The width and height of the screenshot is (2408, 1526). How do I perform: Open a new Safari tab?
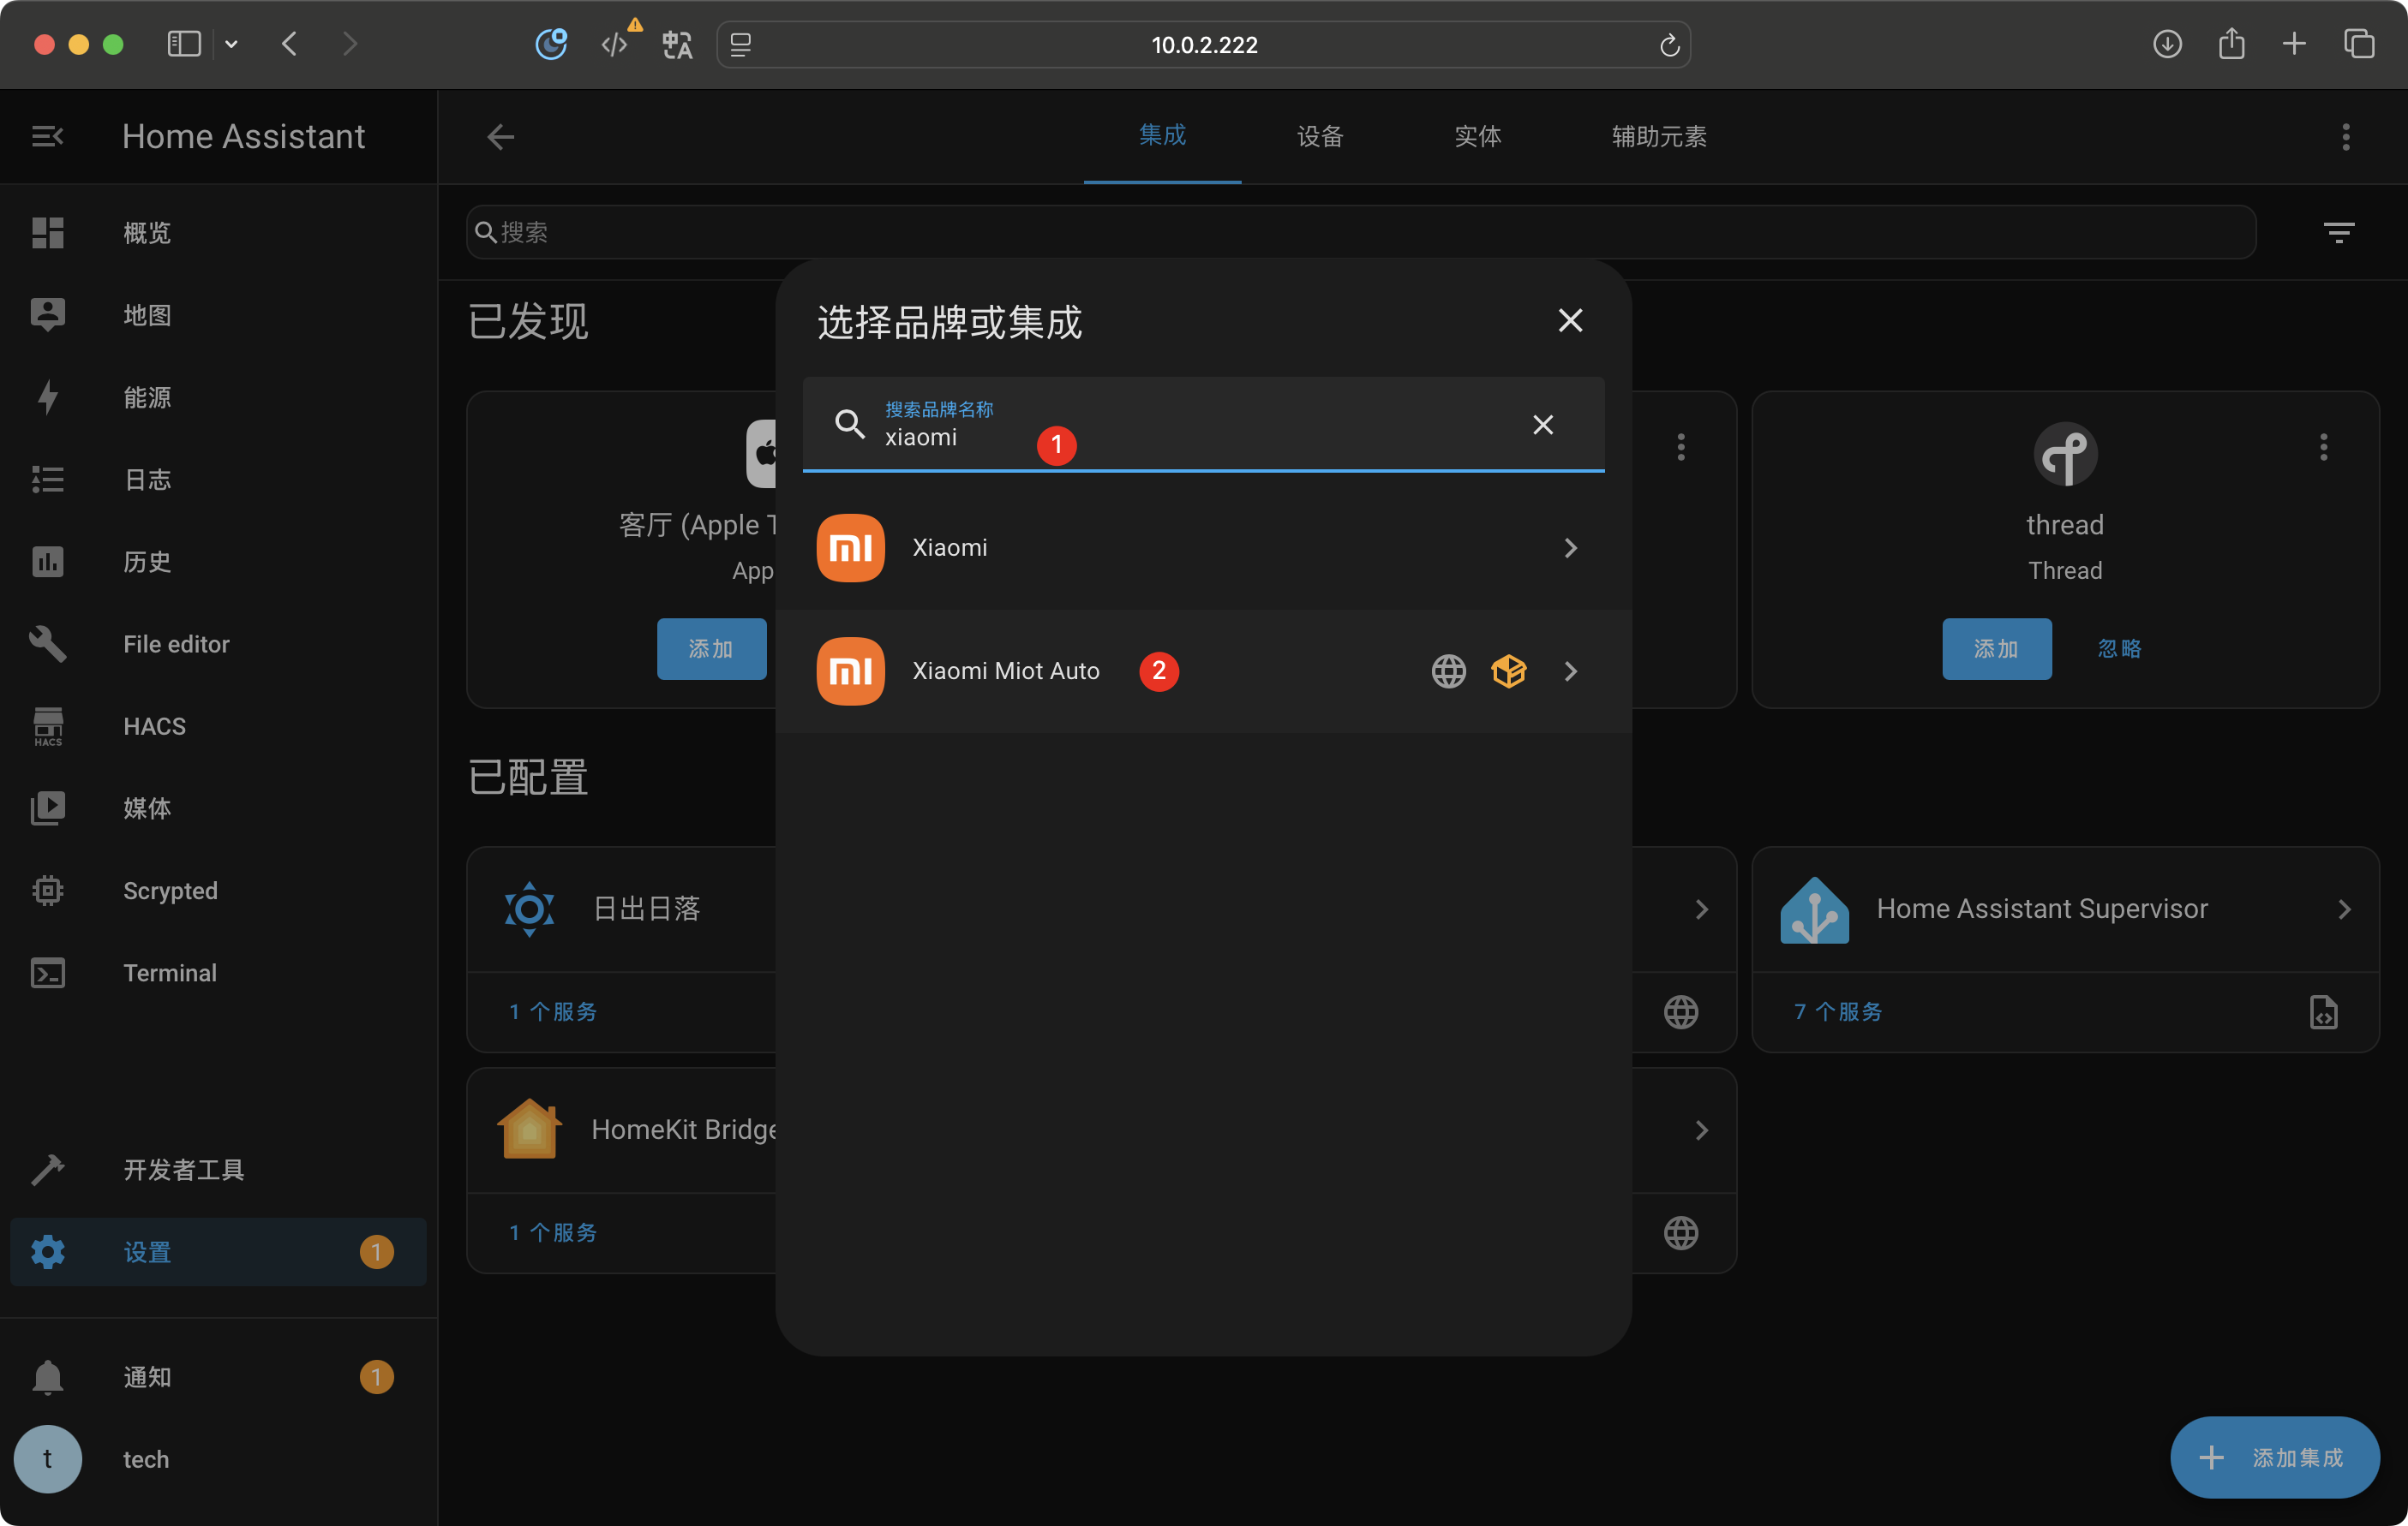(2294, 44)
